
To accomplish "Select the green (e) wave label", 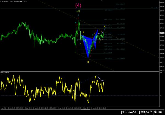I will coord(78,11).
